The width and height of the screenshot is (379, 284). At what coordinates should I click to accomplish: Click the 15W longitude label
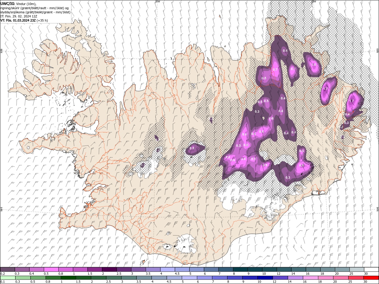(314, 1)
